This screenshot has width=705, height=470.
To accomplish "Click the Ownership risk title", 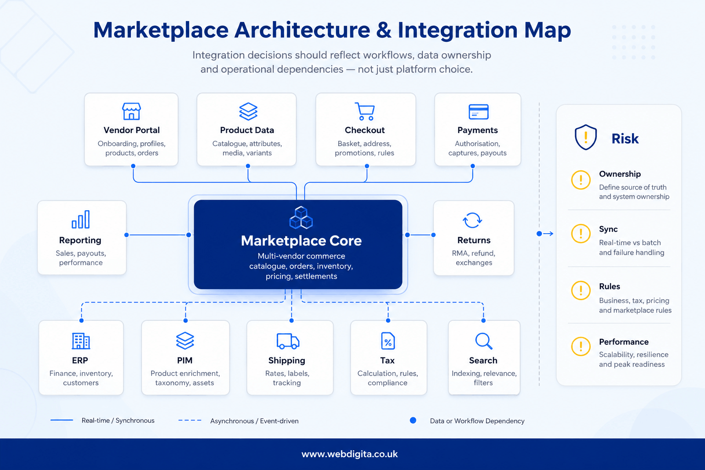I will [620, 174].
